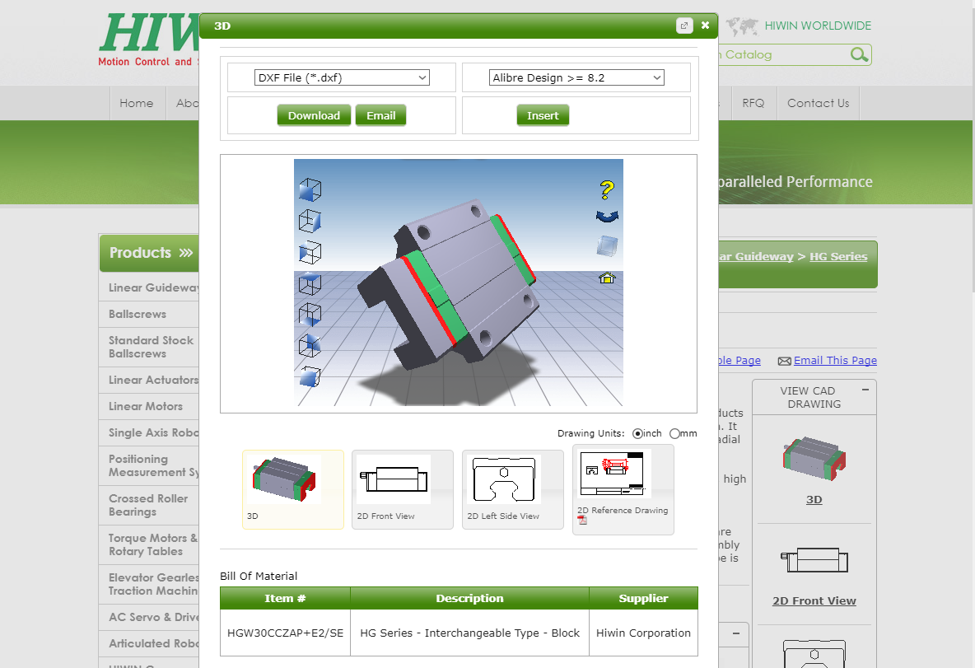Go to the Home navigation tab

tap(137, 103)
